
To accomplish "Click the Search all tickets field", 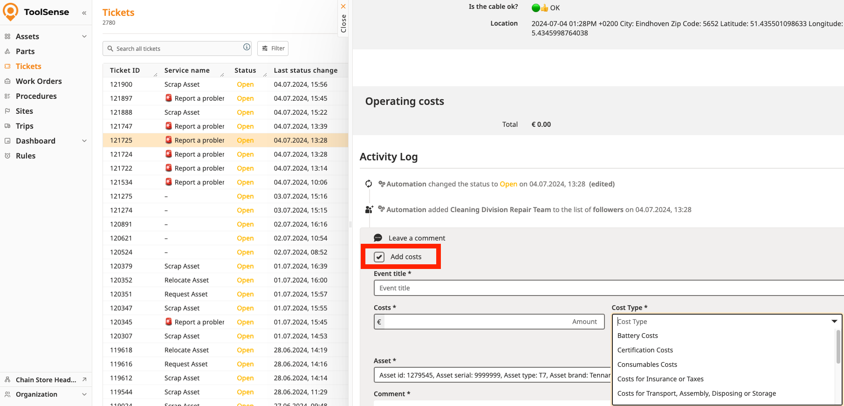I will [x=177, y=48].
